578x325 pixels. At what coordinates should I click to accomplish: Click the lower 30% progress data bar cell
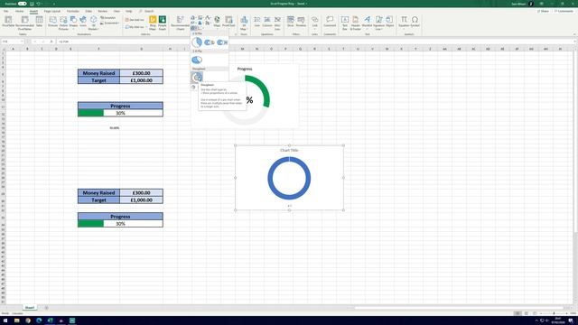pos(120,224)
